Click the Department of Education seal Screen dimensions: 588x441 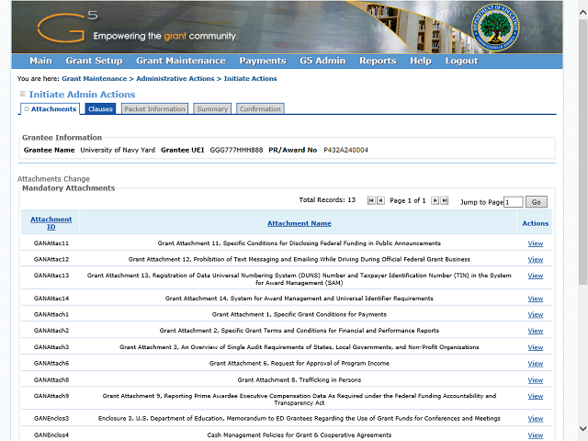[x=495, y=28]
